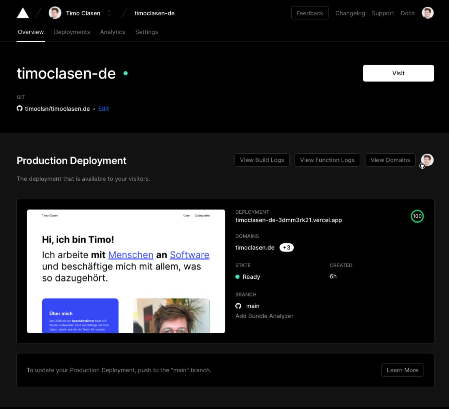The height and width of the screenshot is (409, 449).
Task: Click the Vercel triangle logo
Action: click(x=23, y=13)
